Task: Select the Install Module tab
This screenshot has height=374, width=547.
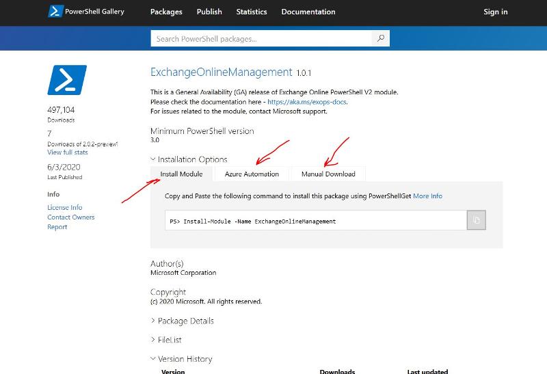Action: 181,174
